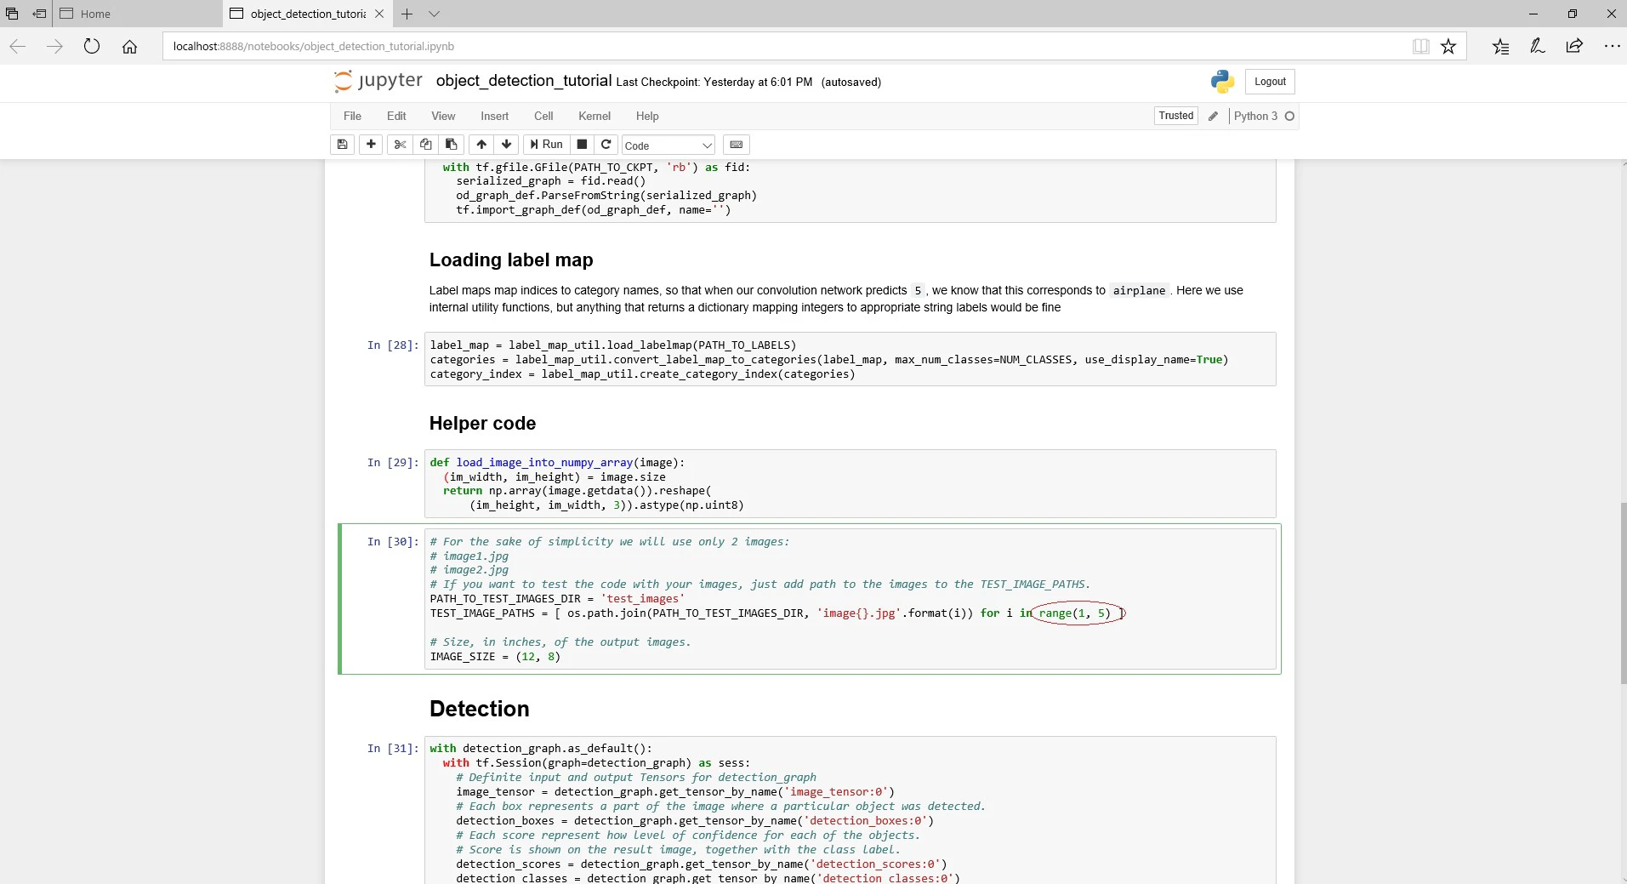Open the Insert menu

(494, 117)
